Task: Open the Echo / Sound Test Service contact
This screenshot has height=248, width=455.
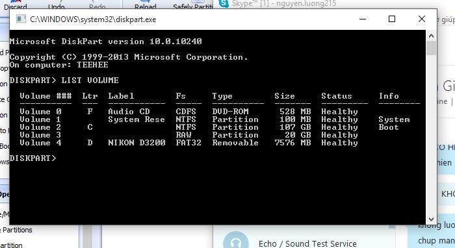Action: [x=307, y=243]
